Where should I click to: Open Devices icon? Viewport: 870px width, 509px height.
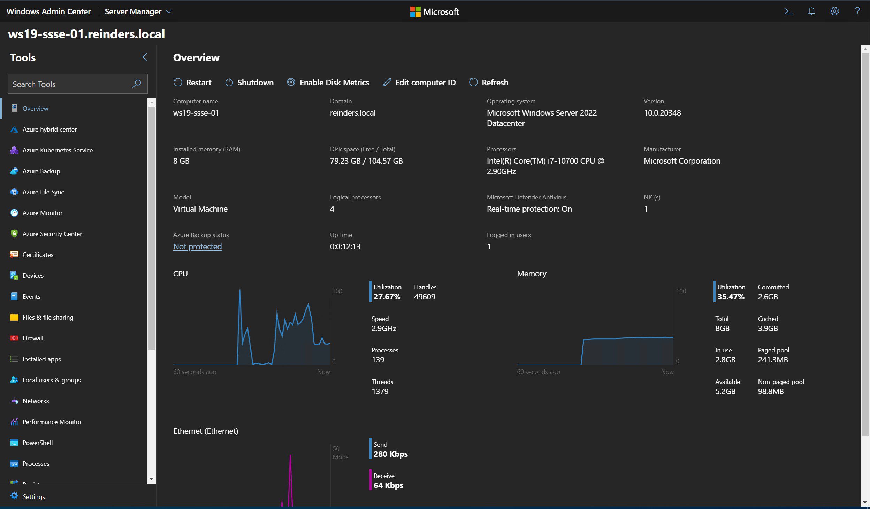(x=14, y=275)
